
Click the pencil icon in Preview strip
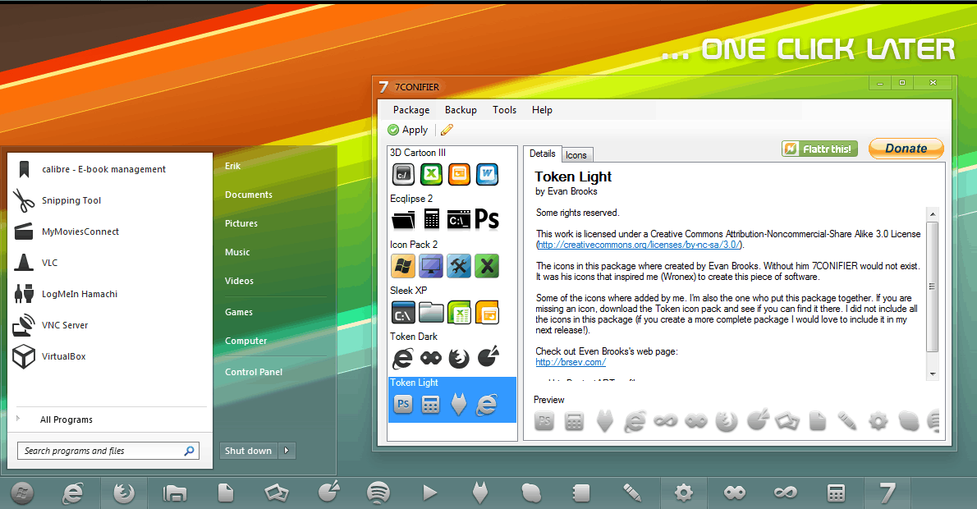click(846, 421)
